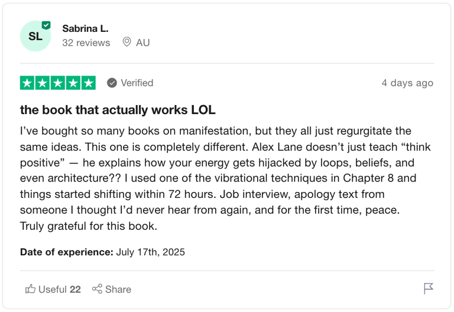Click the 32 reviews count
Viewport: 454px width, 312px height.
coord(86,43)
